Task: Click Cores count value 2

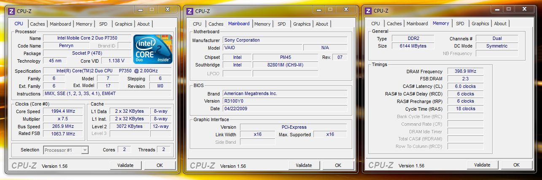Action: click(124, 149)
